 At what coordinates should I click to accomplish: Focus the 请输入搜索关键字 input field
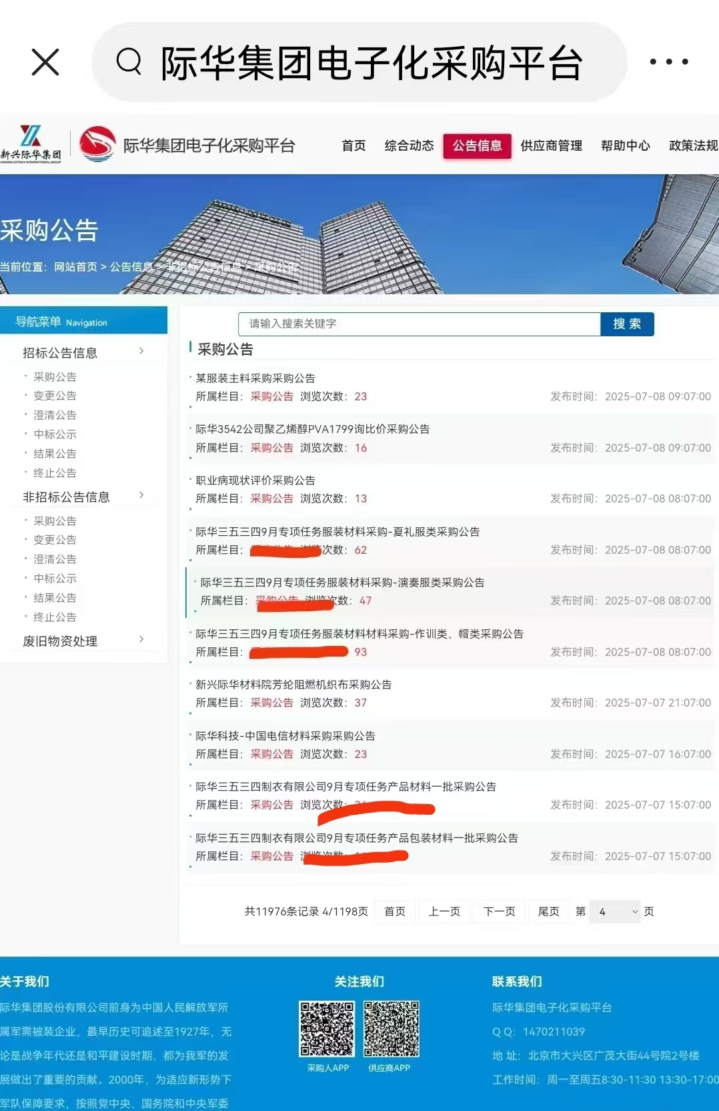click(420, 324)
